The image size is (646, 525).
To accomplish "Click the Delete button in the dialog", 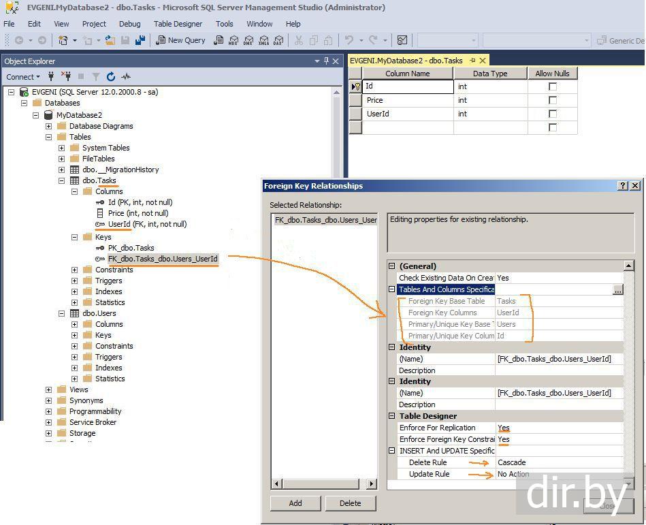I will point(350,503).
